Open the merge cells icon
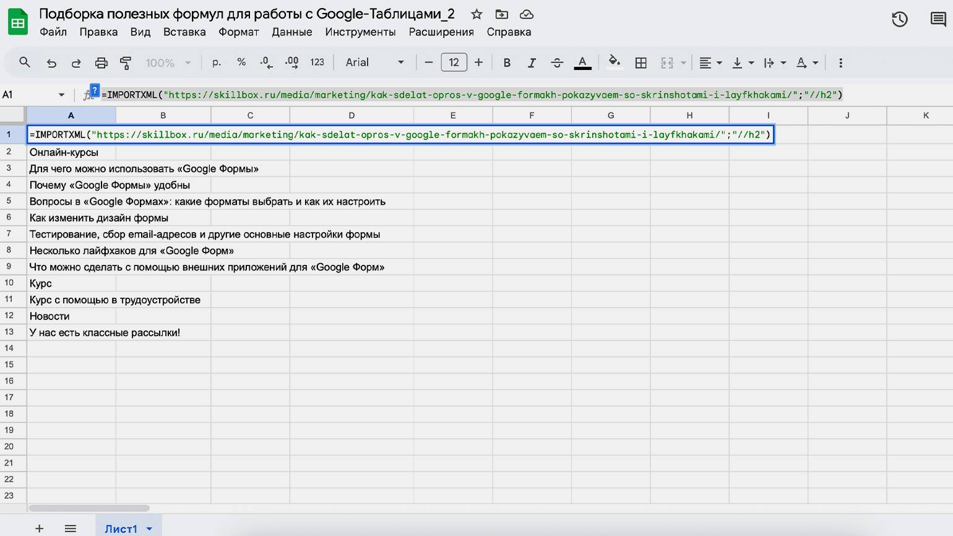Screen dimensions: 953x536 tap(667, 63)
